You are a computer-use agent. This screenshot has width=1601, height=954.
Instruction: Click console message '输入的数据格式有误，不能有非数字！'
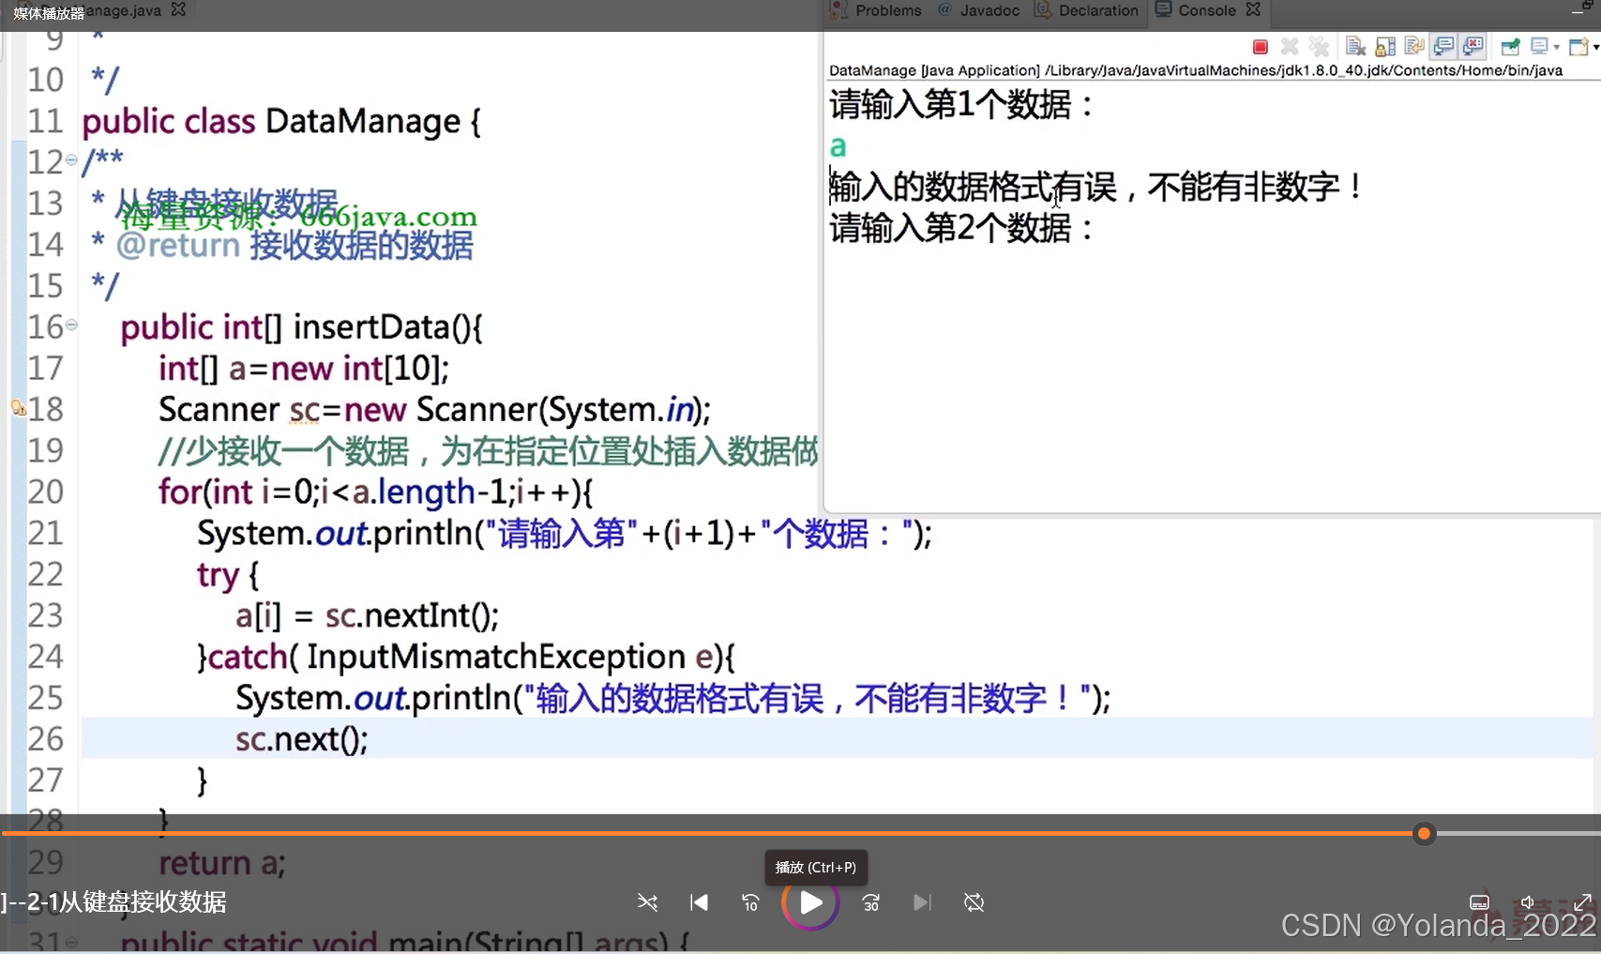[x=1097, y=187]
